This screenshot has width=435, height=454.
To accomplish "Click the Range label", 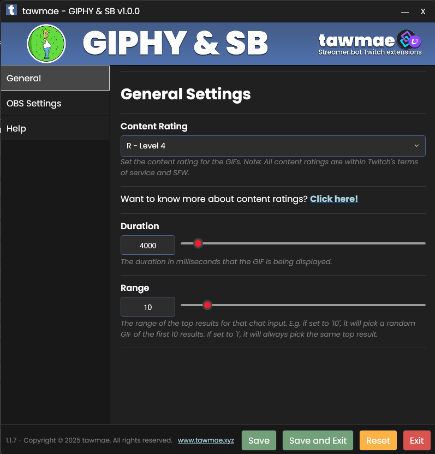I will click(135, 288).
